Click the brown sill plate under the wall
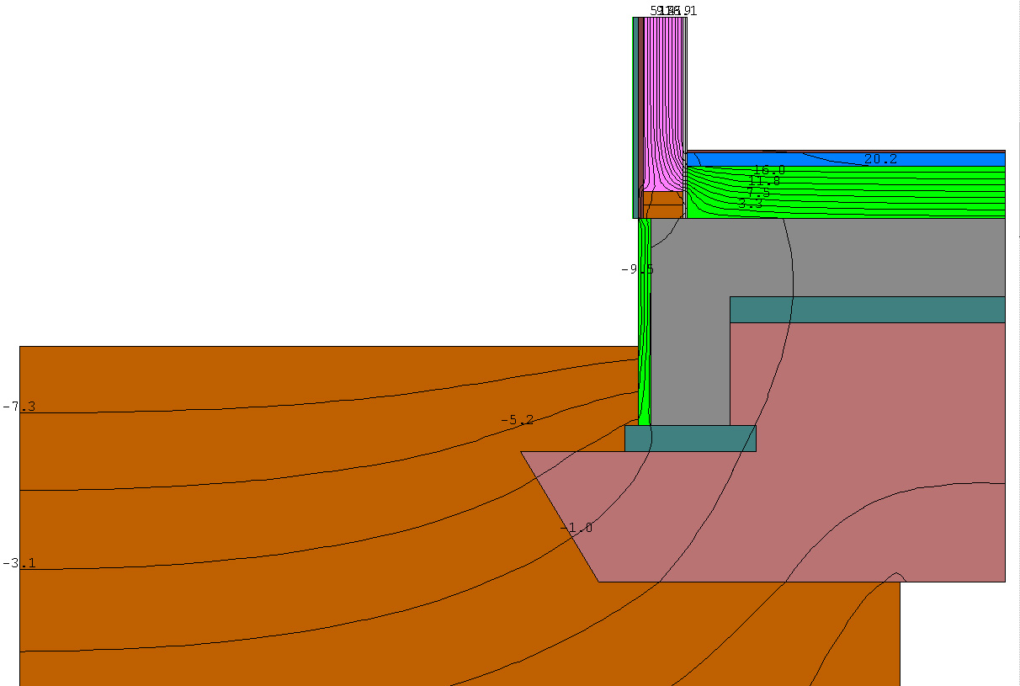The image size is (1020, 686). click(x=663, y=205)
